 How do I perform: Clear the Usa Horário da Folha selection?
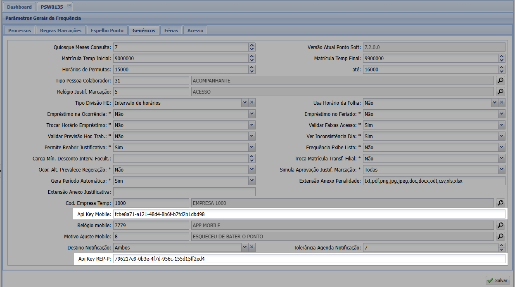pos(502,103)
